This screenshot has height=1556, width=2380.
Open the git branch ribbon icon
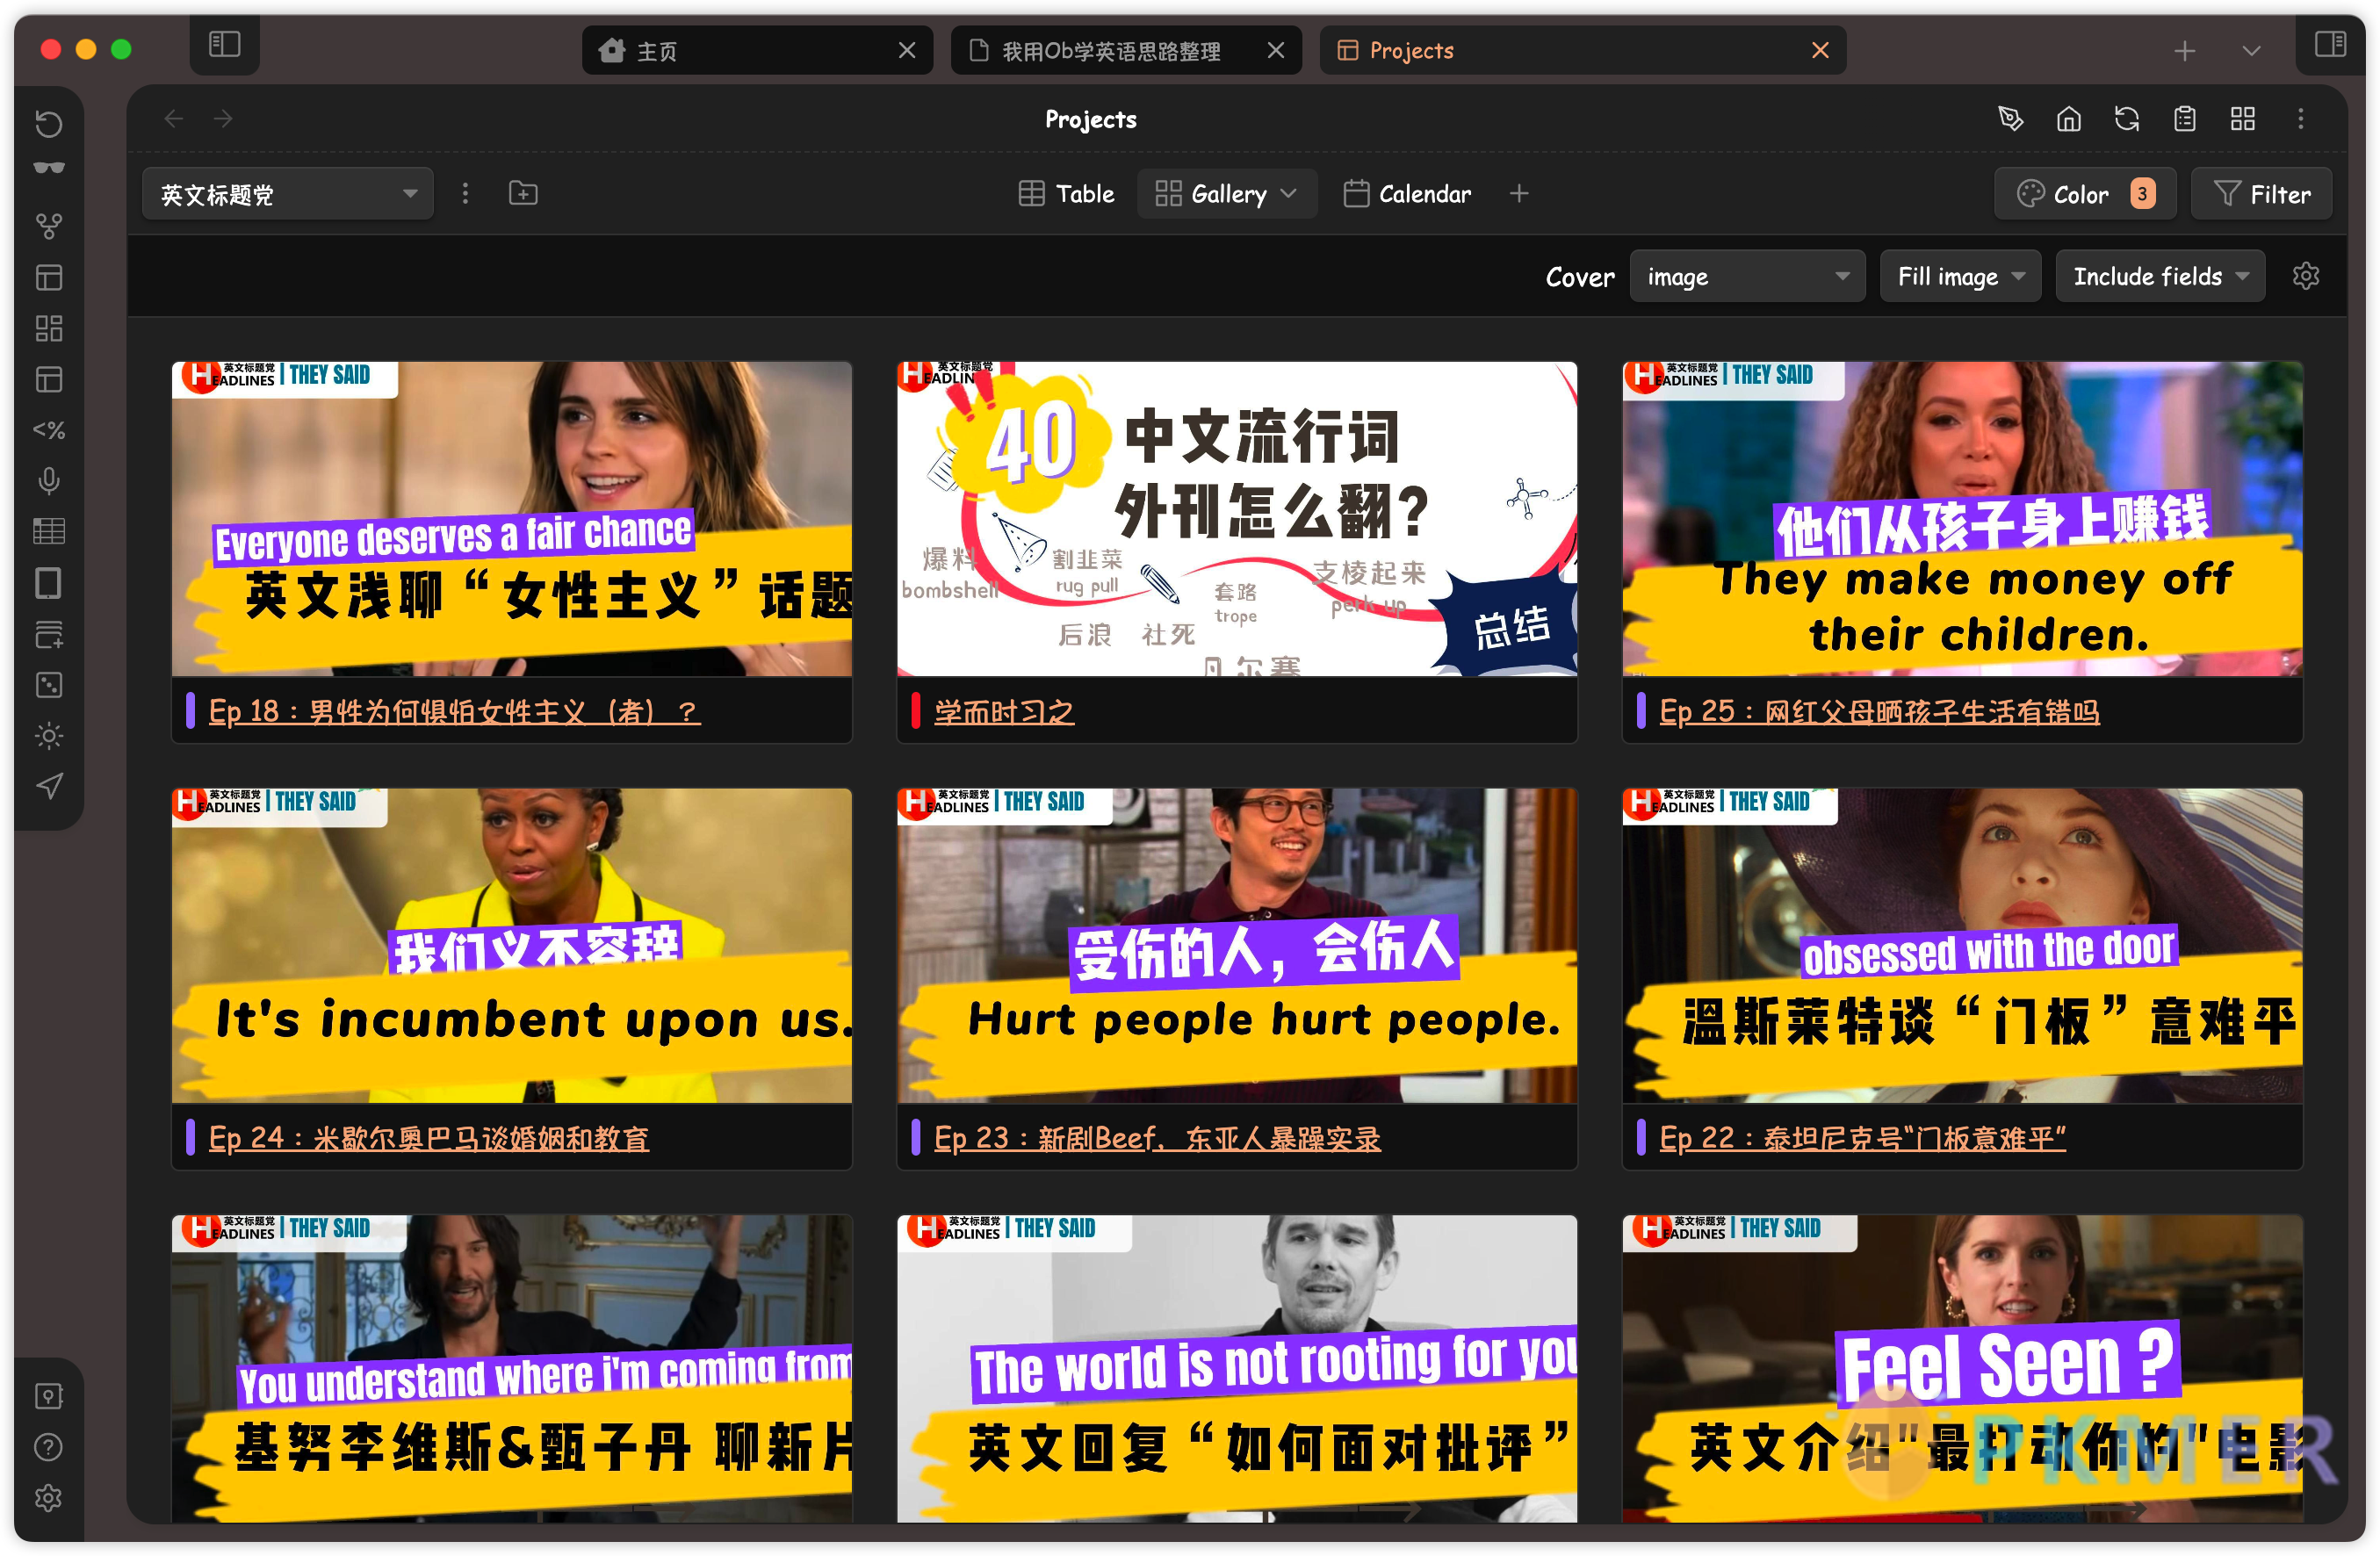pyautogui.click(x=49, y=226)
